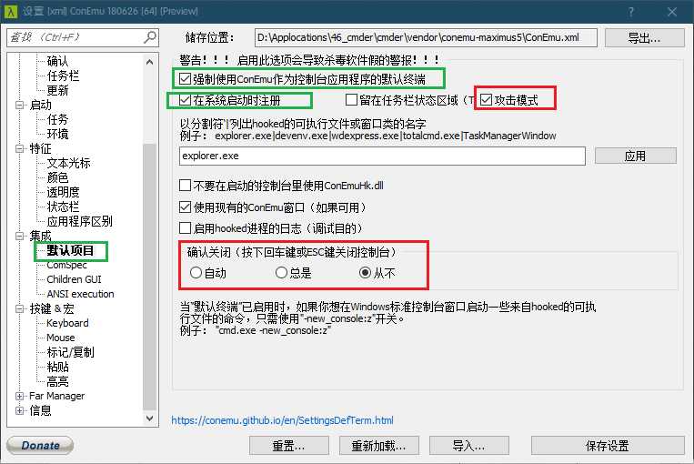Screen dimensions: 694x464
Task: Enable 留在任务栏状态区域 checkbox
Action: pyautogui.click(x=351, y=100)
